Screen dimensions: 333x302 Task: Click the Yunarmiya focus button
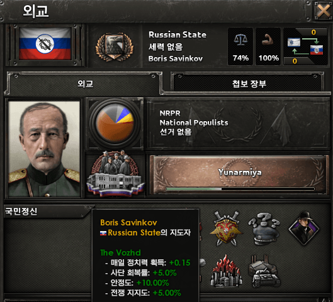239,175
